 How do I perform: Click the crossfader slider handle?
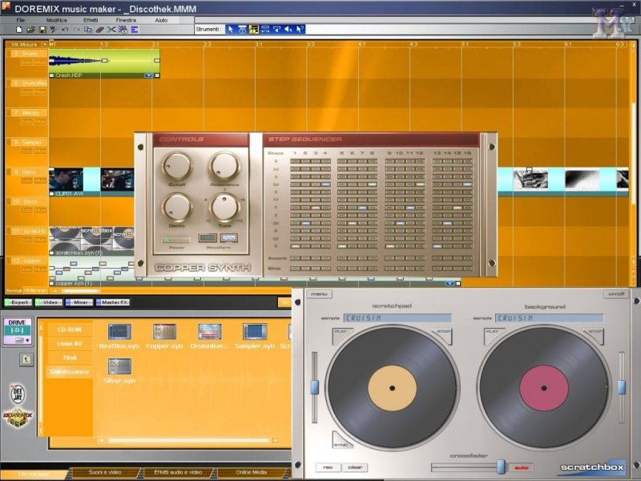pyautogui.click(x=500, y=467)
